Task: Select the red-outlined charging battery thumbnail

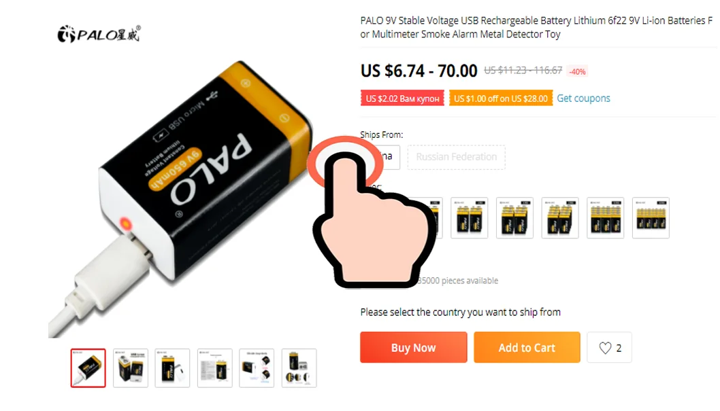Action: [x=88, y=368]
